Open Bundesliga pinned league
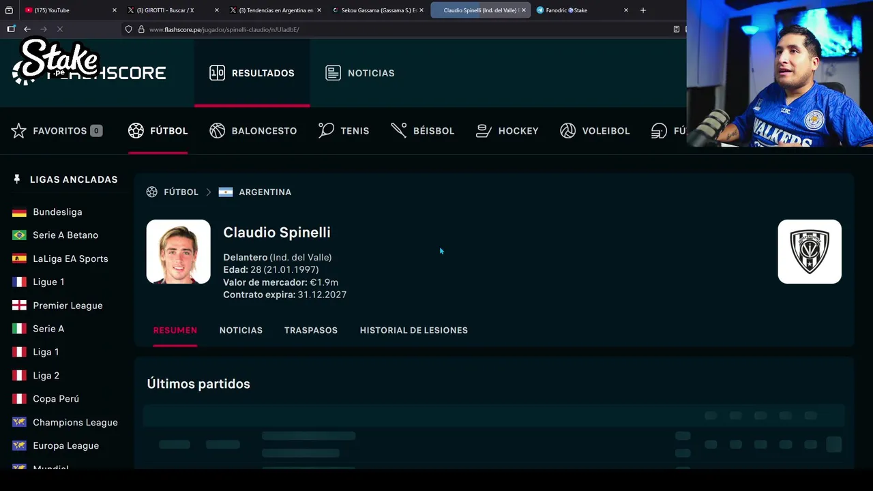873x491 pixels. pyautogui.click(x=57, y=212)
